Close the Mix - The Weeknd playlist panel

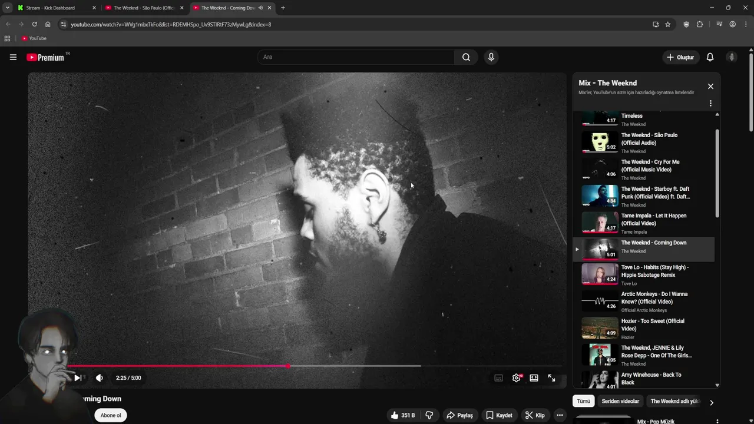pos(710,87)
